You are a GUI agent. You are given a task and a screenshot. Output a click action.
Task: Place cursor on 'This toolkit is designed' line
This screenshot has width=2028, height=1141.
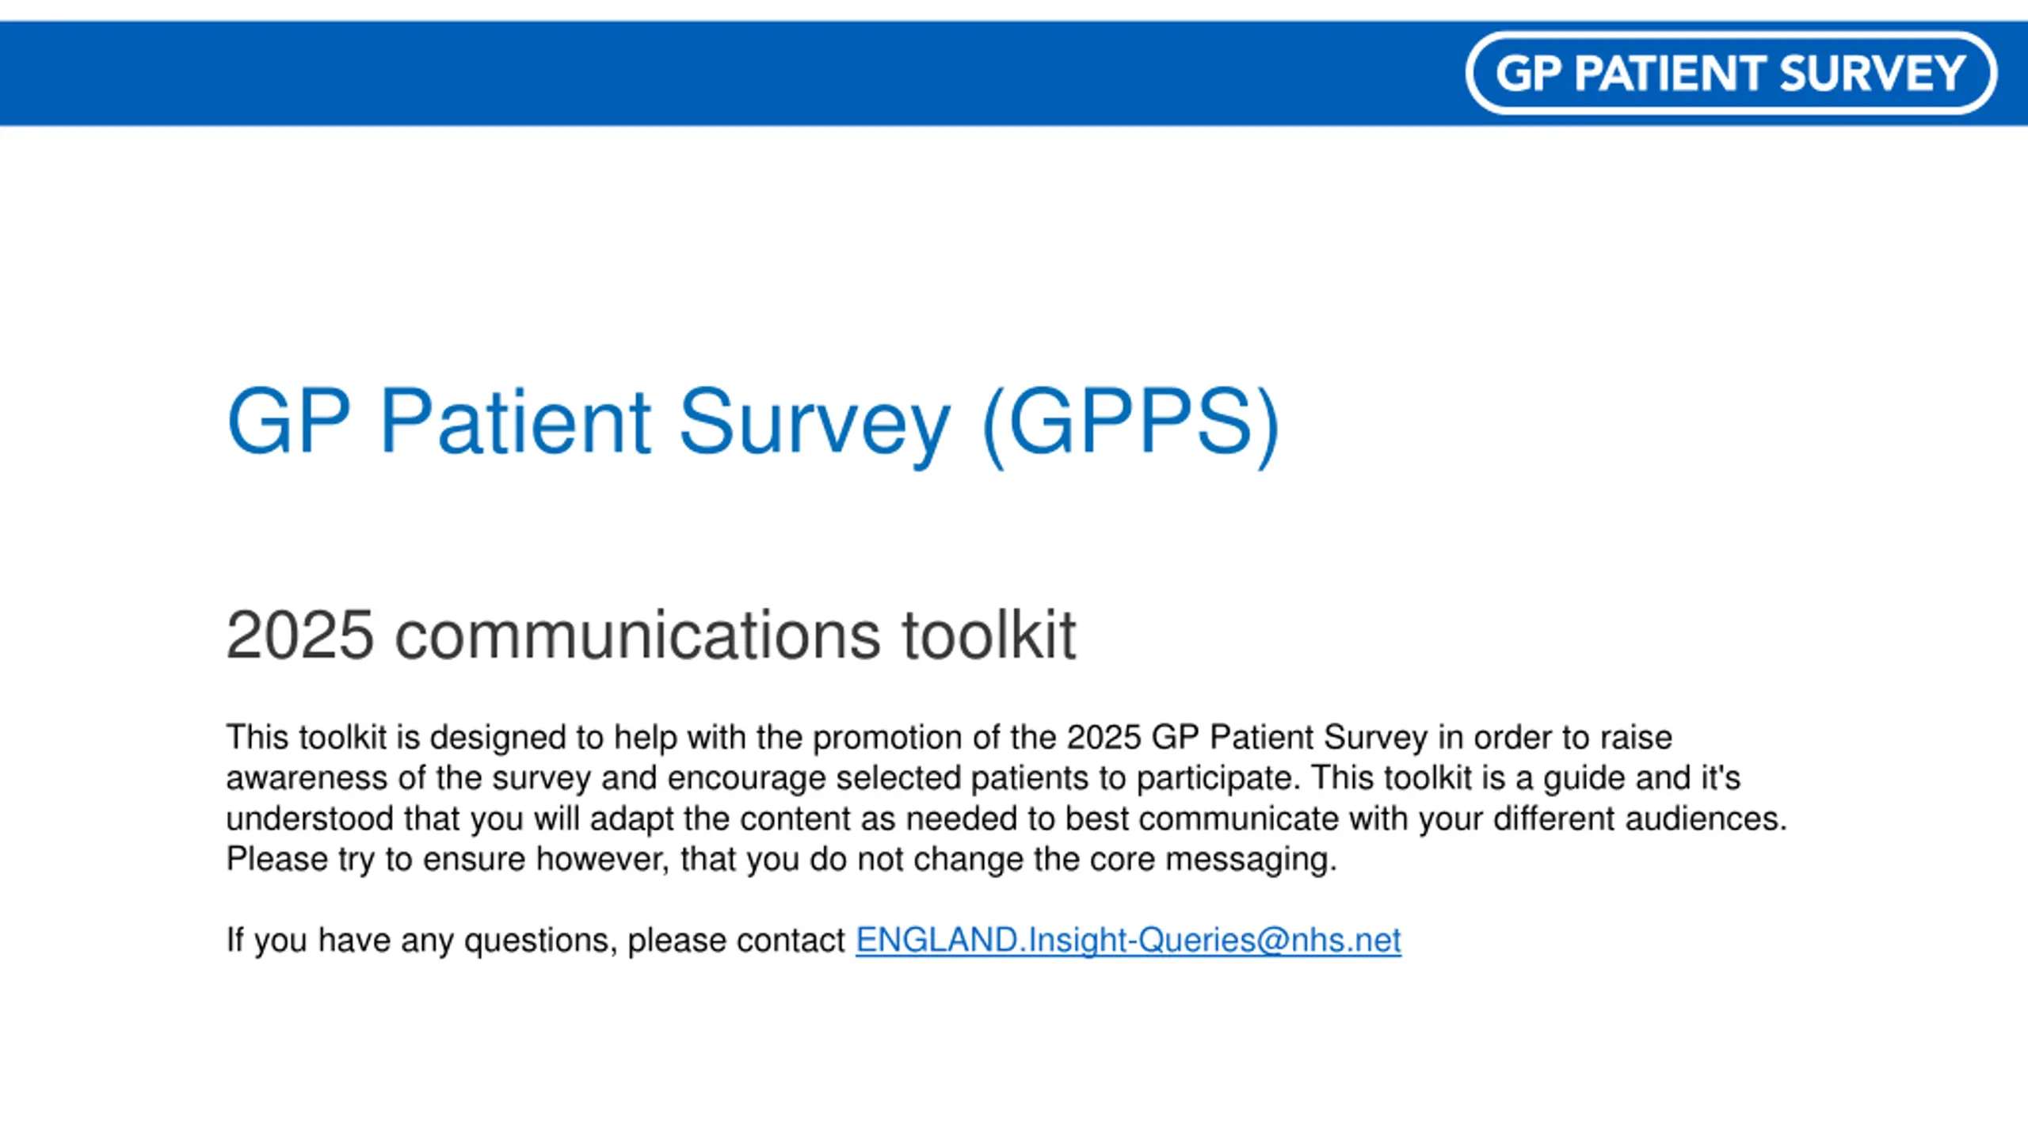(x=949, y=738)
